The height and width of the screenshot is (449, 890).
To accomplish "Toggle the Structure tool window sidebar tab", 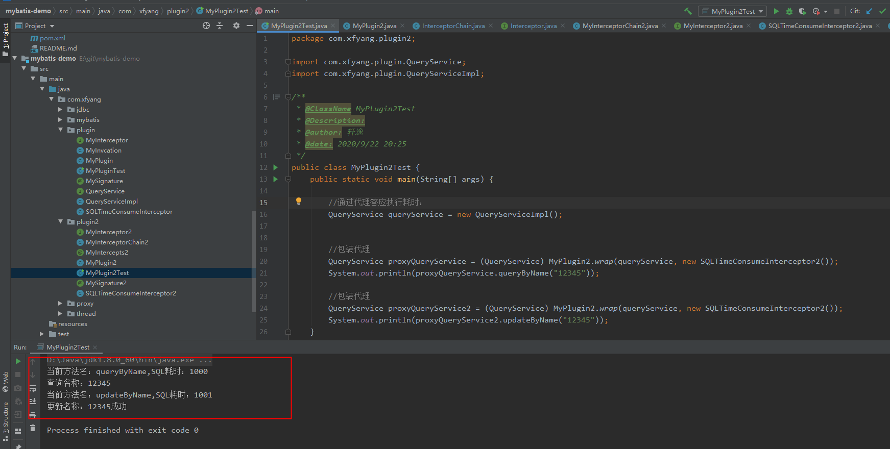I will click(x=6, y=418).
